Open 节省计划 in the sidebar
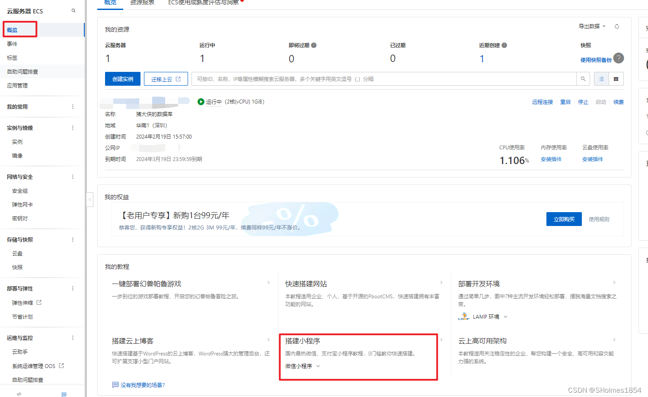The image size is (648, 397). [x=22, y=316]
